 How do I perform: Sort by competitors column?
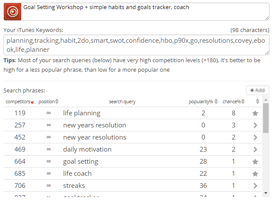pos(20,102)
